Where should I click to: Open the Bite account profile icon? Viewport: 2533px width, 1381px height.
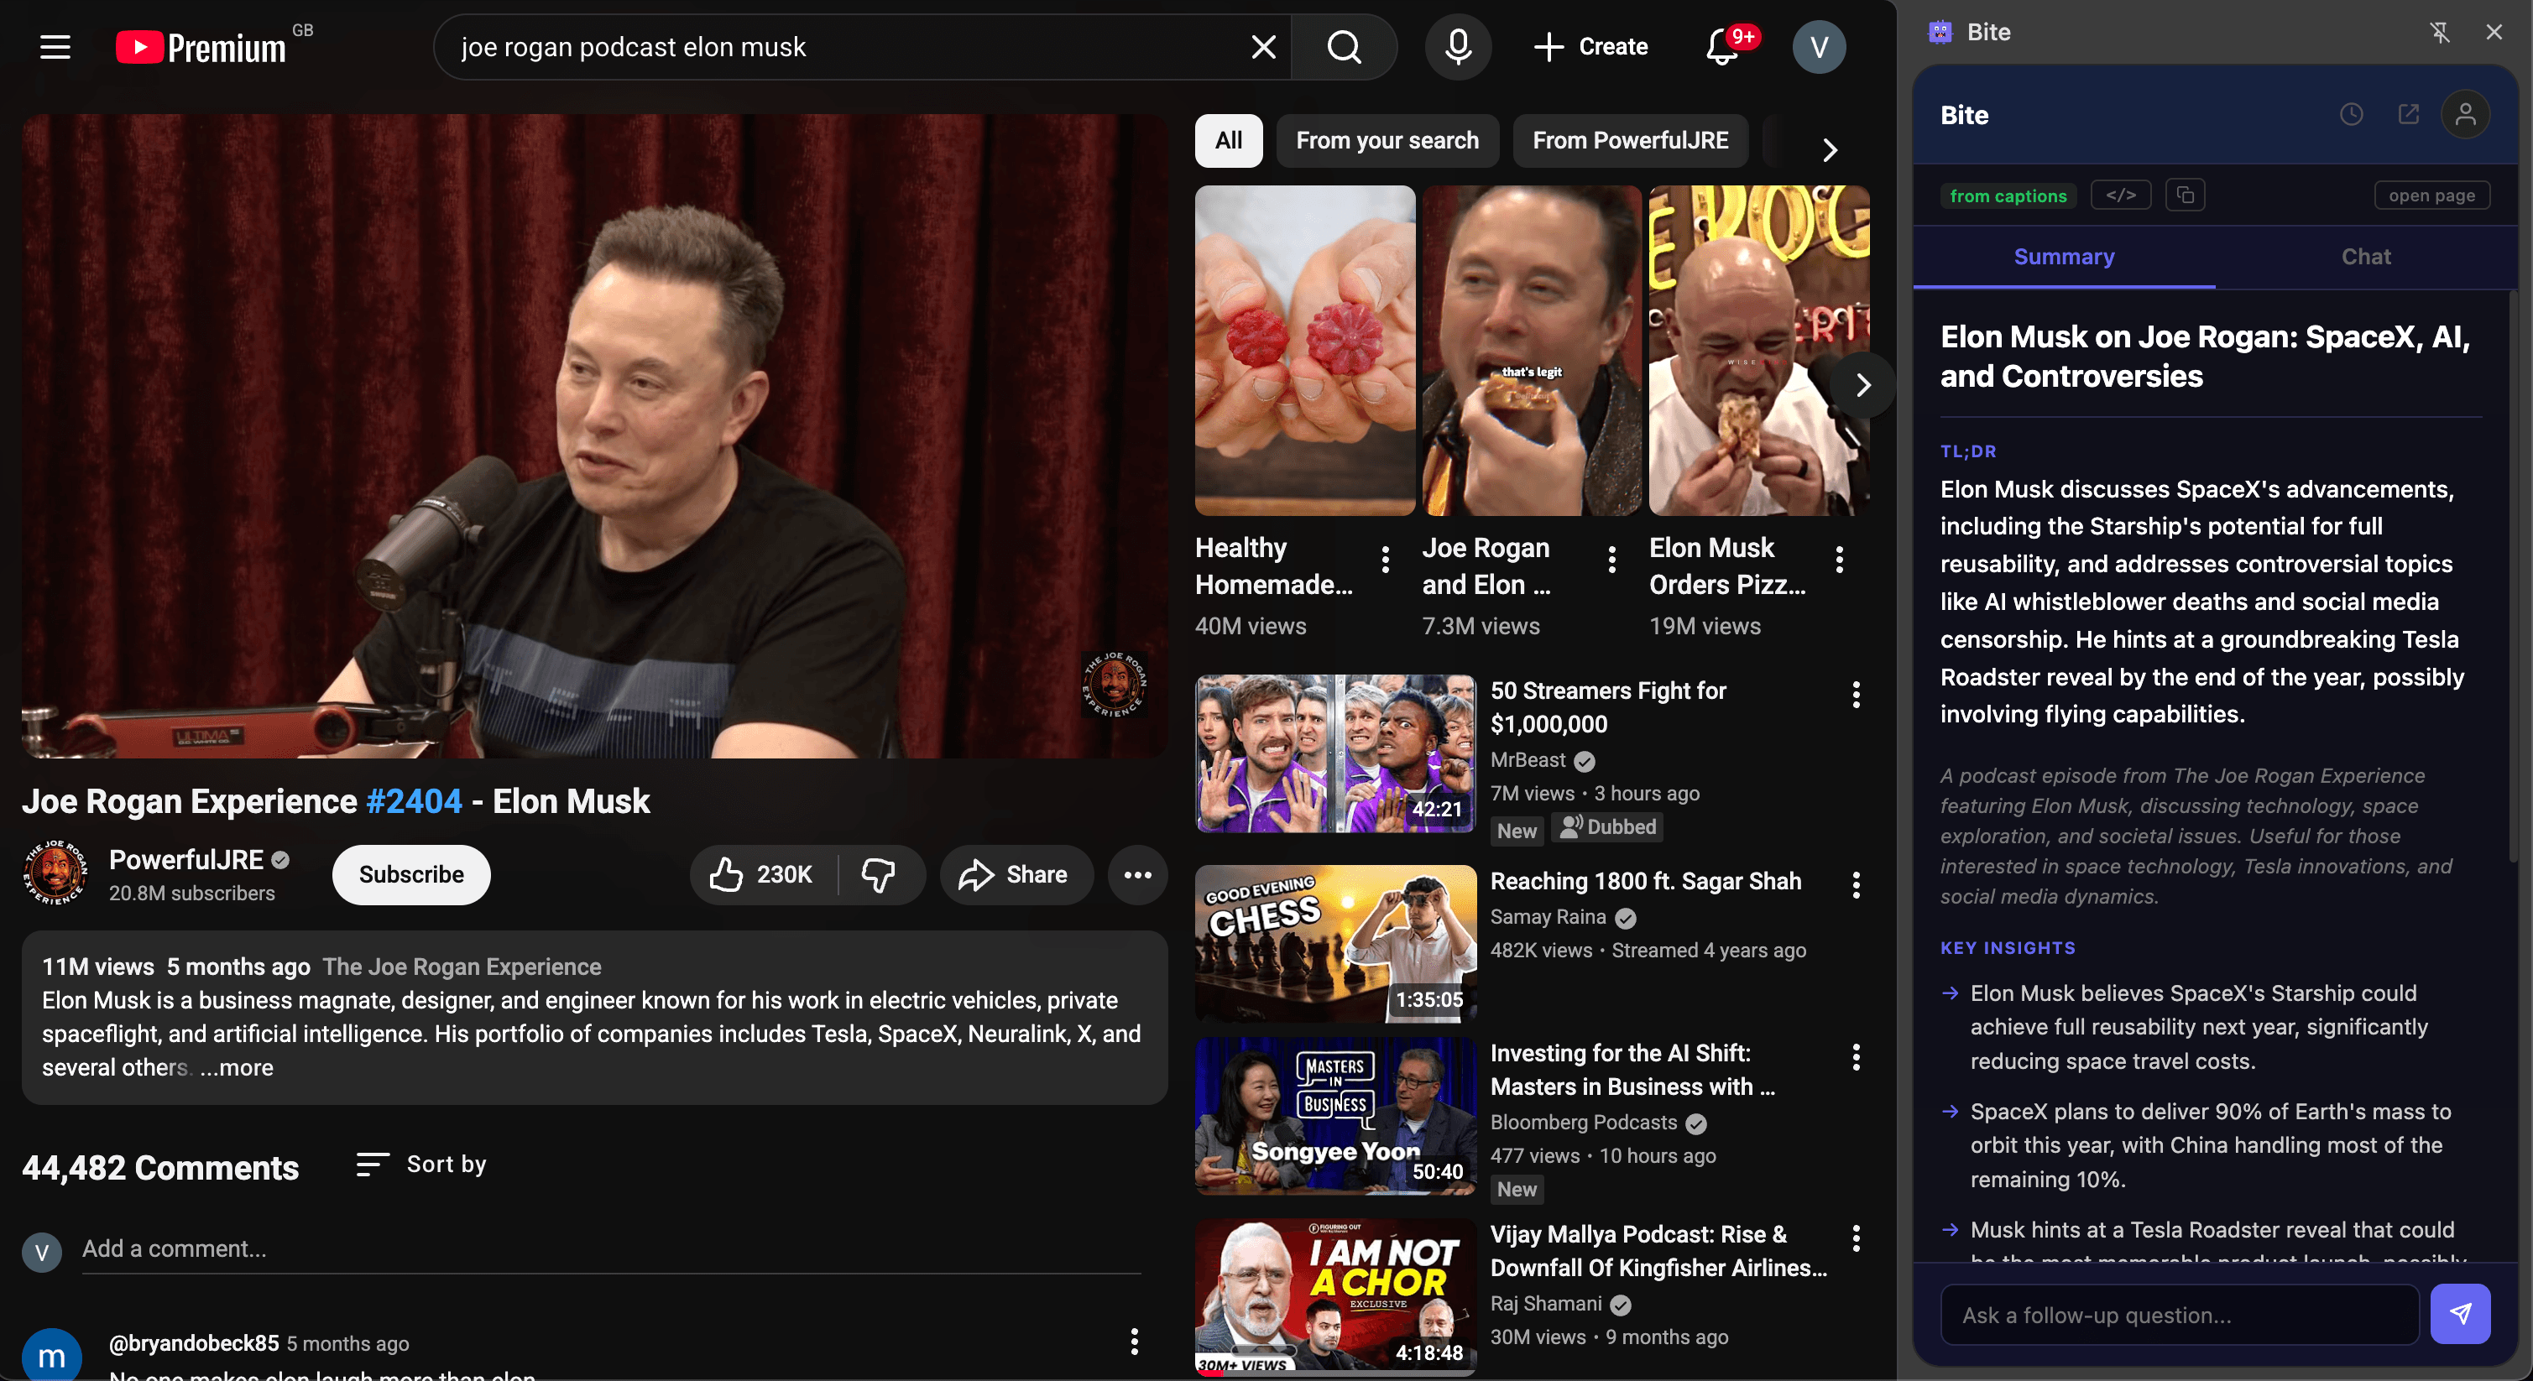2468,114
